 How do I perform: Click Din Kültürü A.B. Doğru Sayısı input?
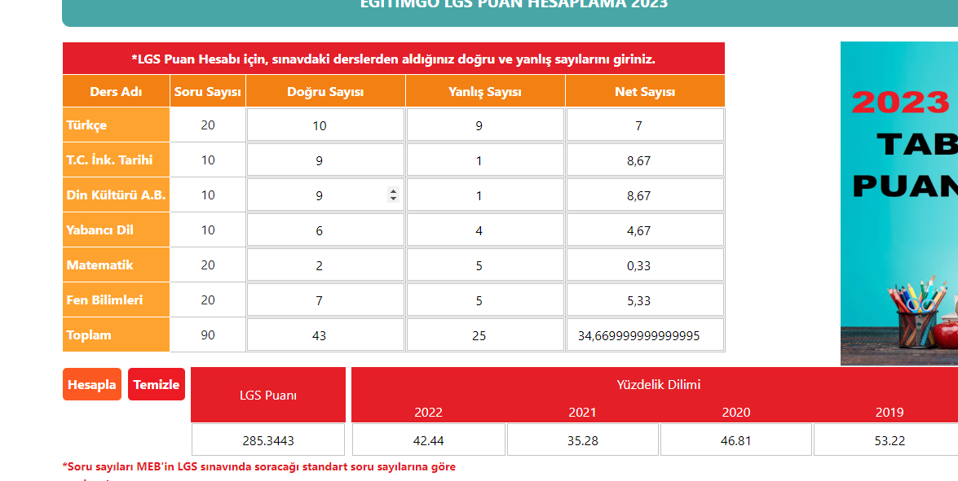pyautogui.click(x=325, y=195)
